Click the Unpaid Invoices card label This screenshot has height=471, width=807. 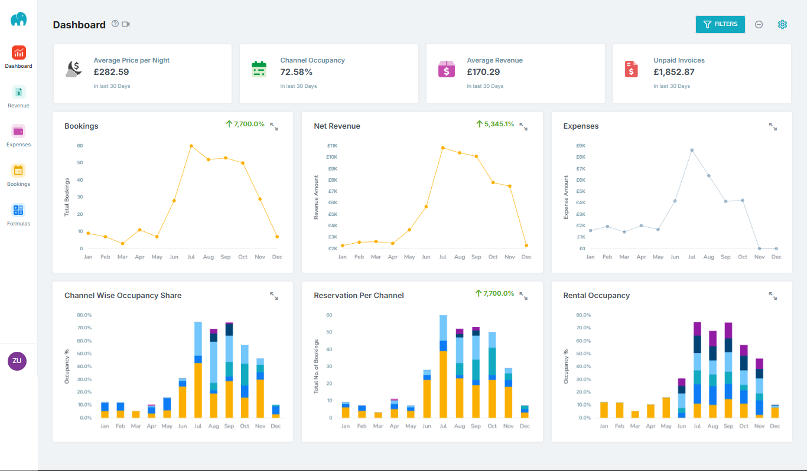(679, 60)
